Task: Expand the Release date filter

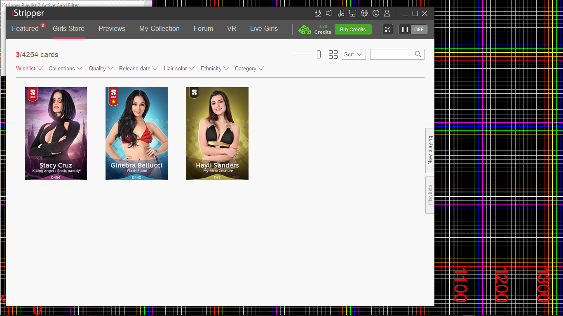Action: [x=138, y=69]
